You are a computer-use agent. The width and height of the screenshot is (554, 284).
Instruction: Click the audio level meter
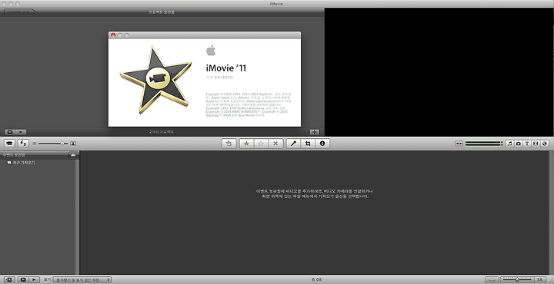(484, 144)
